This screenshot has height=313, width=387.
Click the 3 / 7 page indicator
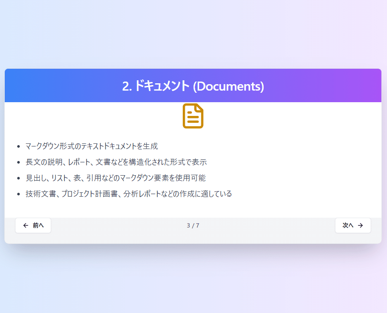pos(193,225)
